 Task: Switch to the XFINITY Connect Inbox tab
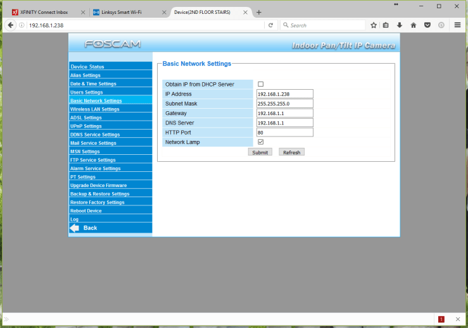pos(44,12)
